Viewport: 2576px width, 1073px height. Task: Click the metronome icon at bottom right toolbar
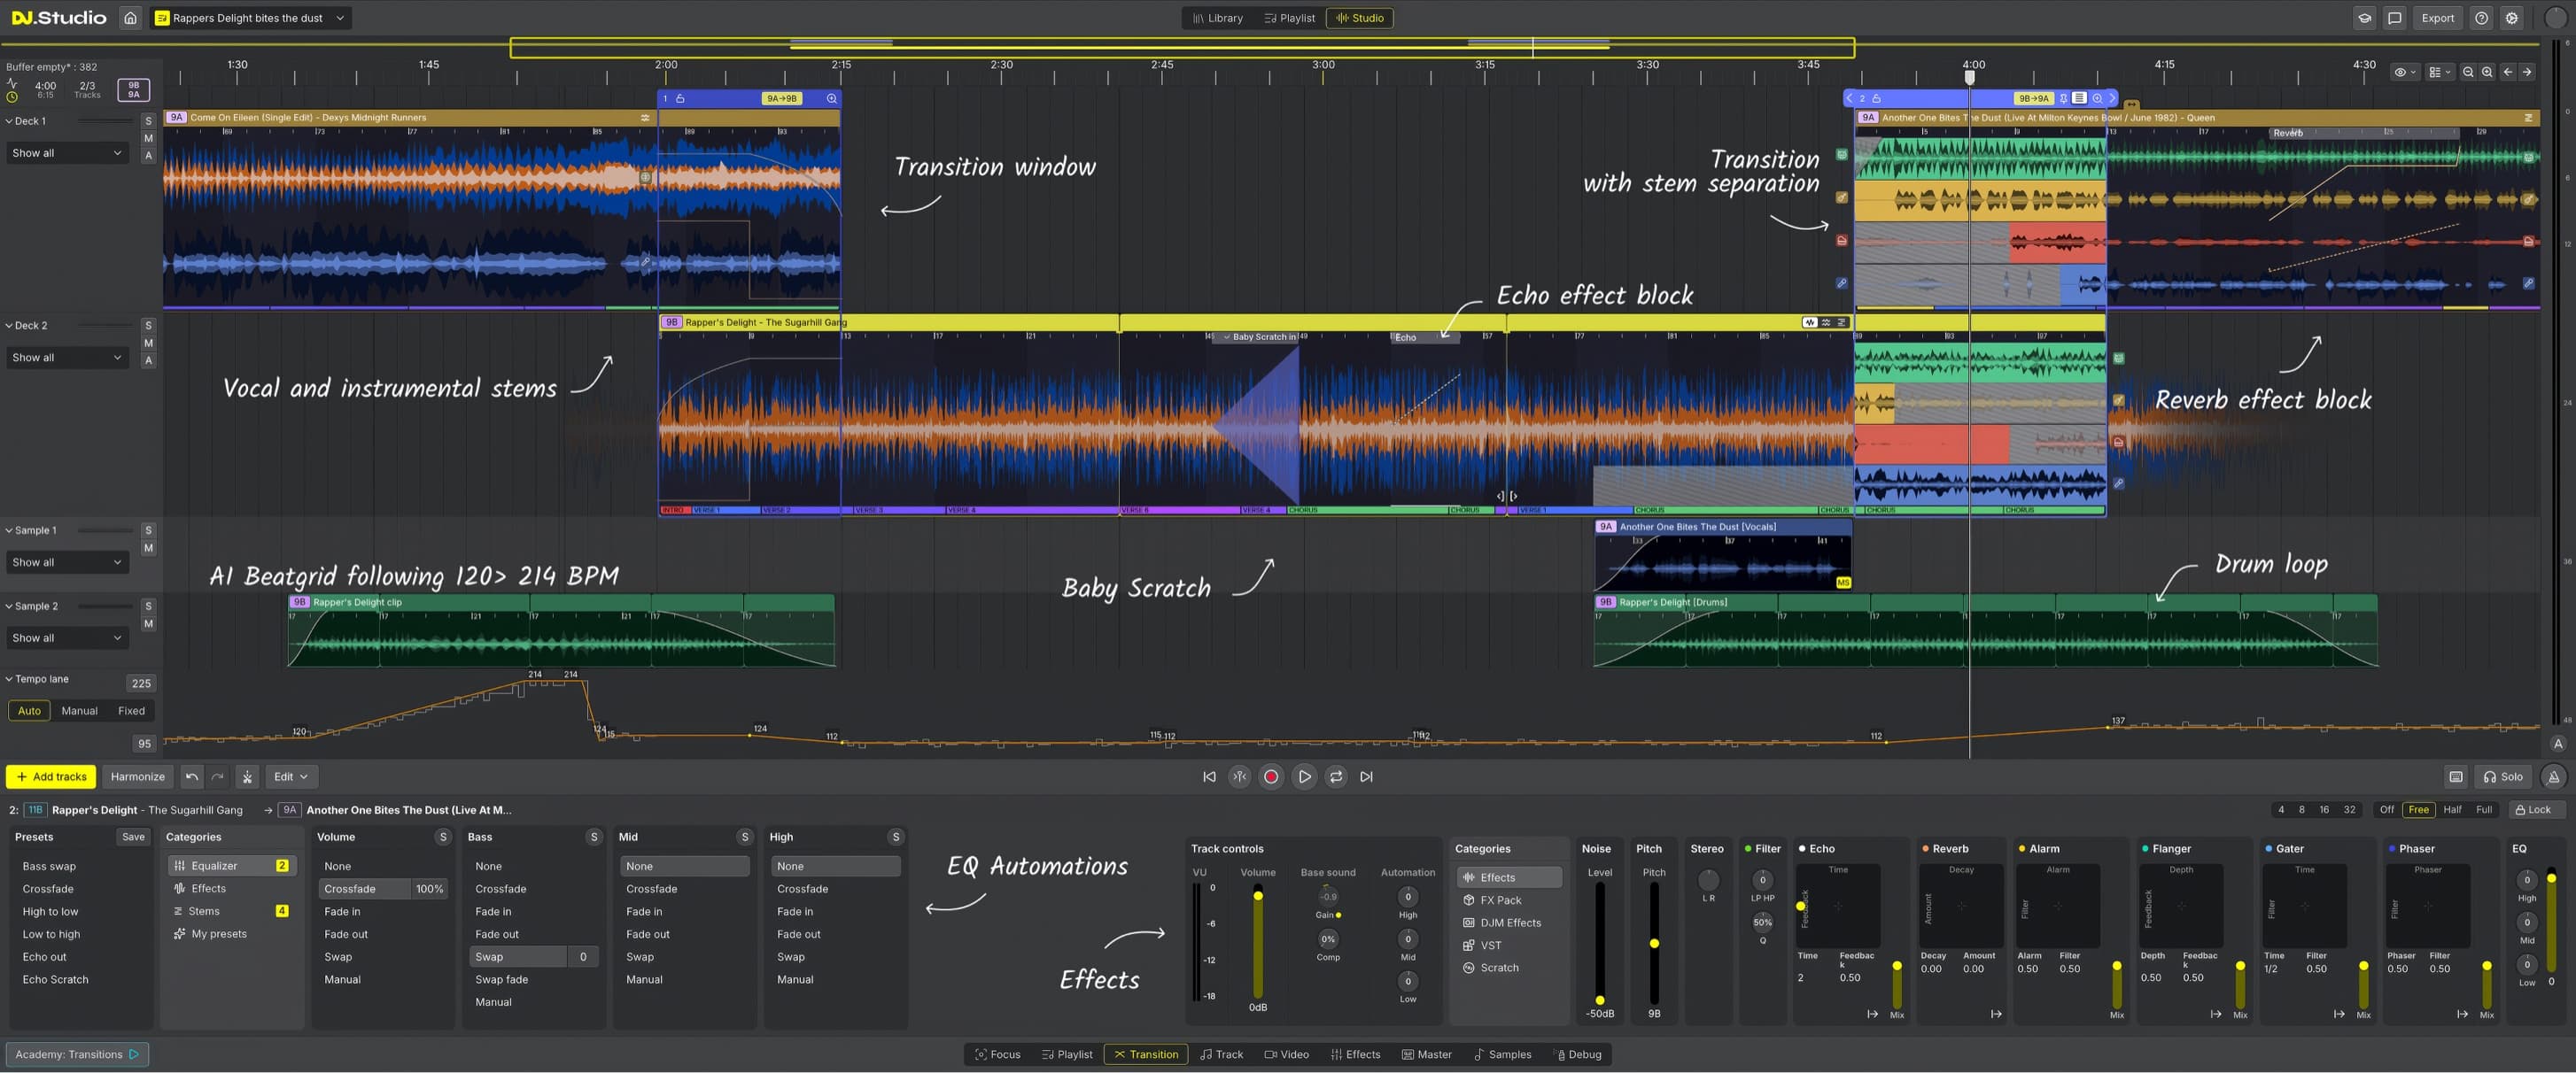coord(2554,777)
